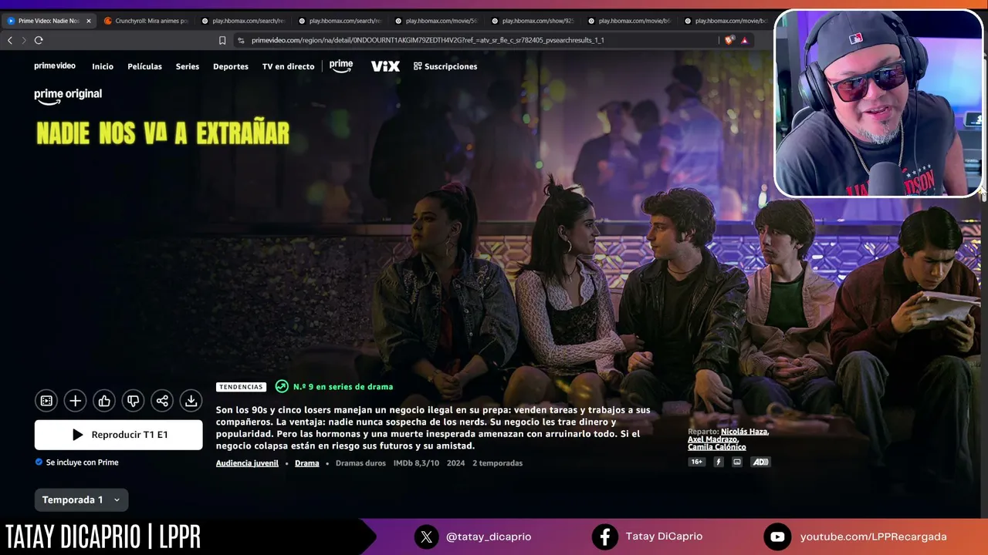This screenshot has height=555, width=988.
Task: Open cast member Camila Calónico link
Action: click(x=717, y=447)
